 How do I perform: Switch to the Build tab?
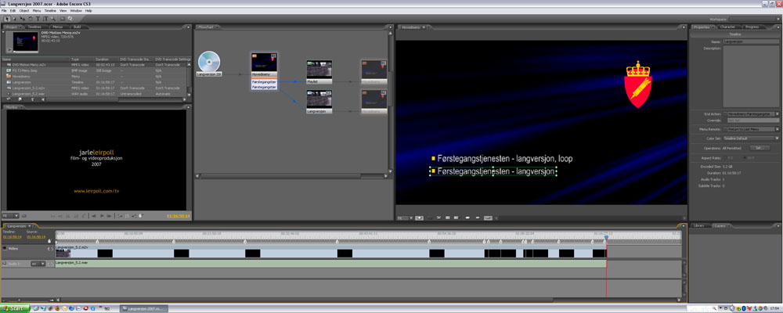point(78,27)
